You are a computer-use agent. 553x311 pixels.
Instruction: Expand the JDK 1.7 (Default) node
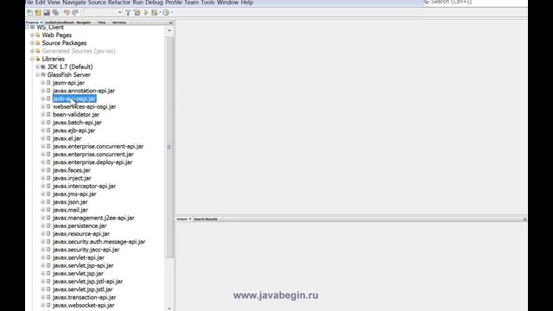click(37, 67)
